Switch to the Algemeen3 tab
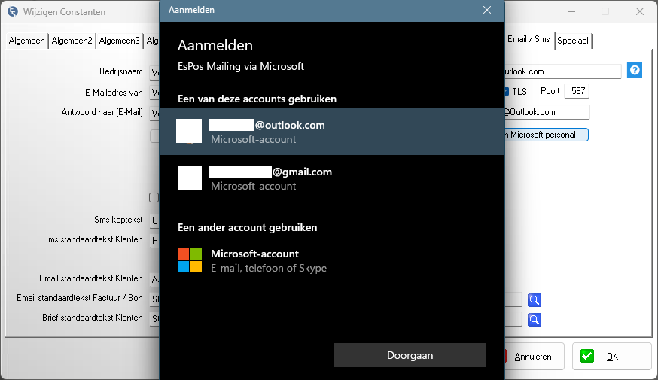658x380 pixels. (119, 41)
